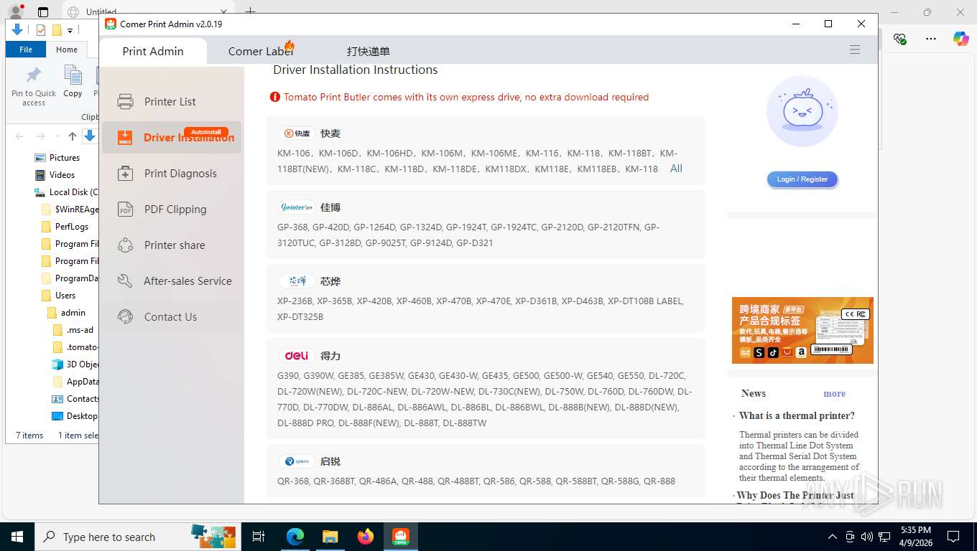The height and width of the screenshot is (551, 977).
Task: Switch to the Print Admin tab
Action: pos(153,51)
